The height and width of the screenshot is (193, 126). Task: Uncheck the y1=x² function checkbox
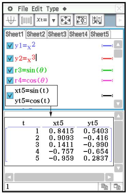[10, 46]
